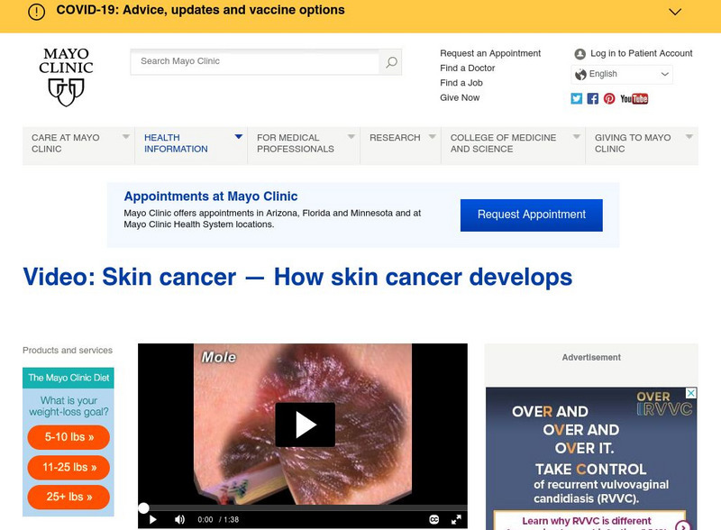Image resolution: width=721 pixels, height=530 pixels.
Task: Click the search magnifying glass icon
Action: coord(391,61)
